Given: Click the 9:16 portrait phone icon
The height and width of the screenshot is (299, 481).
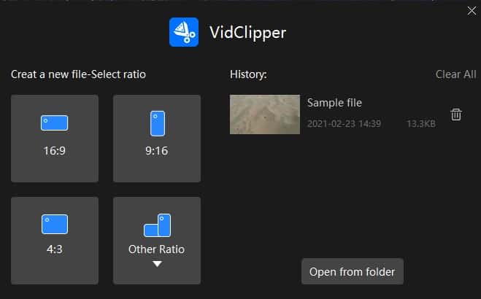Looking at the screenshot, I should coord(157,124).
